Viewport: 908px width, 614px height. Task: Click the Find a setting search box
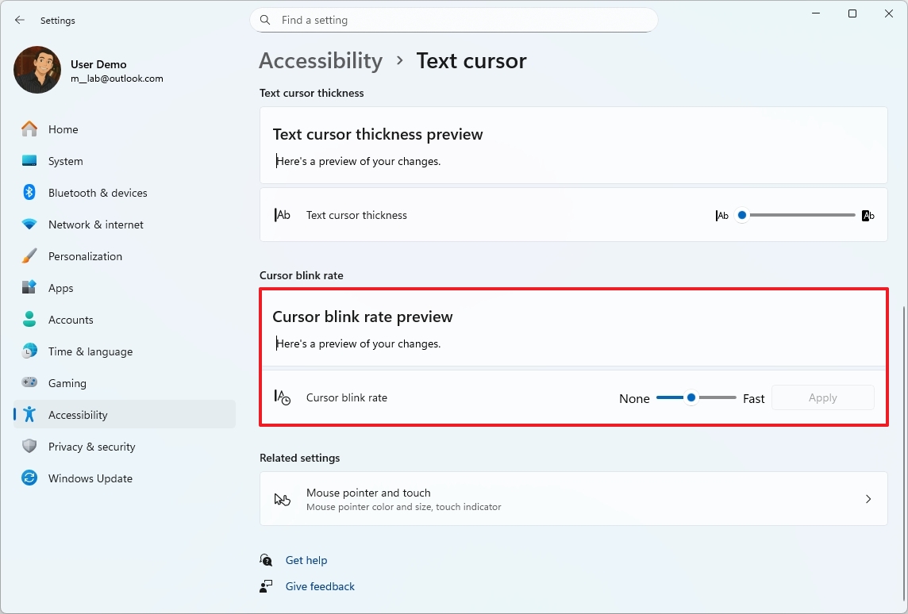(453, 20)
